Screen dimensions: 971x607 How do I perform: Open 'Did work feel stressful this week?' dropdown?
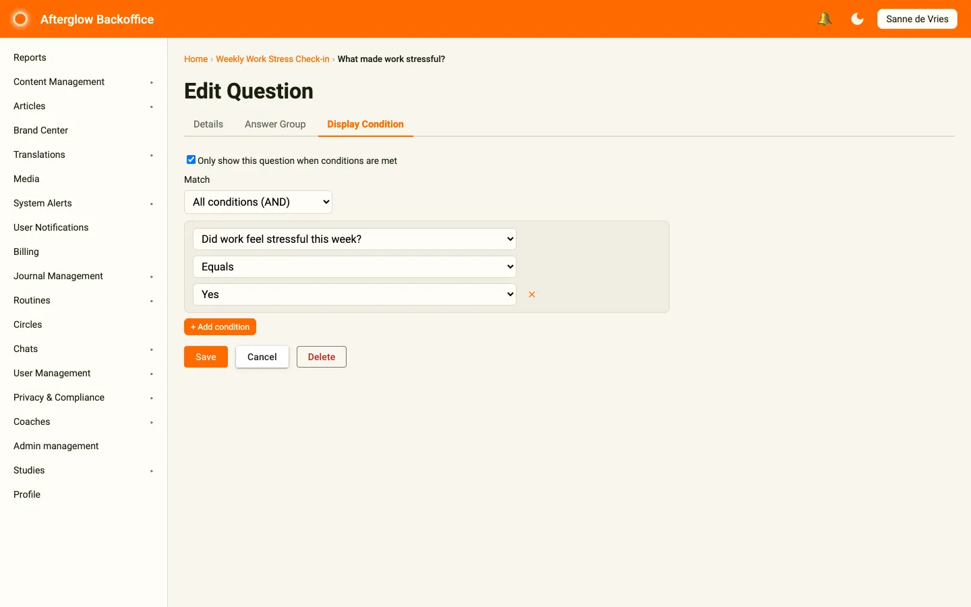[x=355, y=239]
